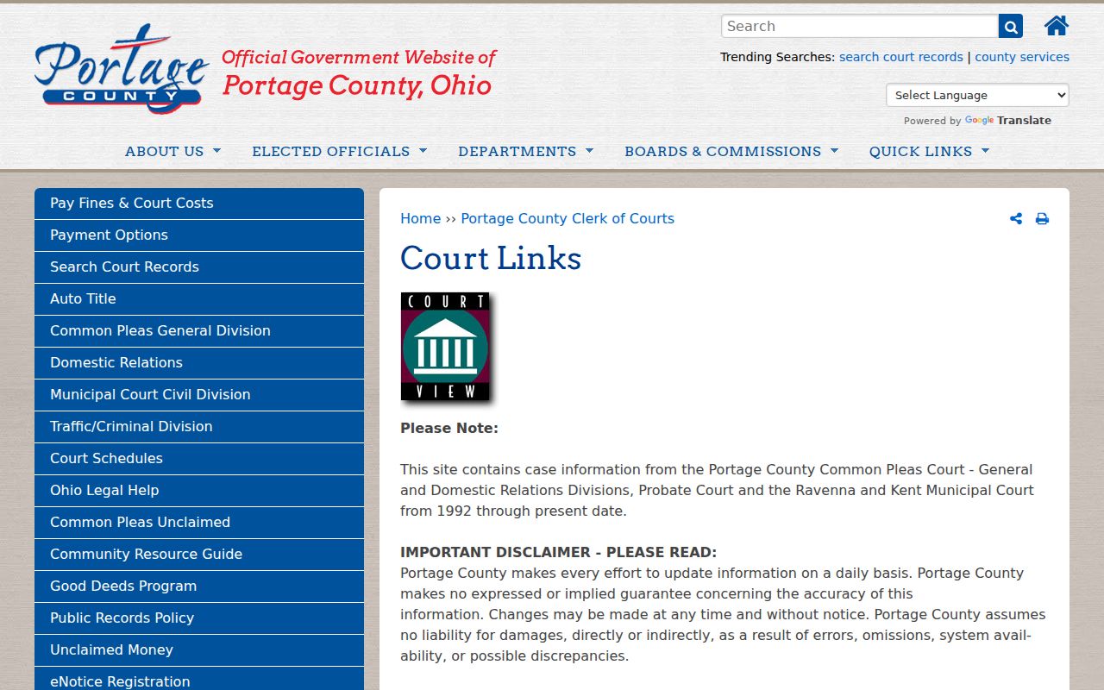The image size is (1104, 690).
Task: Click the search magnifier button
Action: [1011, 26]
